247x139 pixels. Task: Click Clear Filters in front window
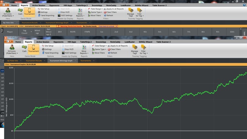pos(114,49)
